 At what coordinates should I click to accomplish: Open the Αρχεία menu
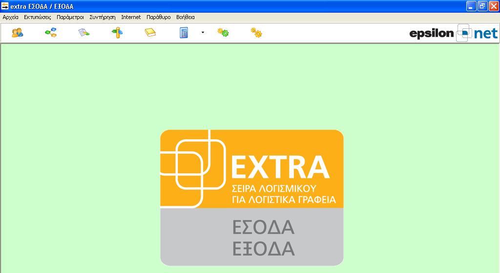pyautogui.click(x=11, y=17)
